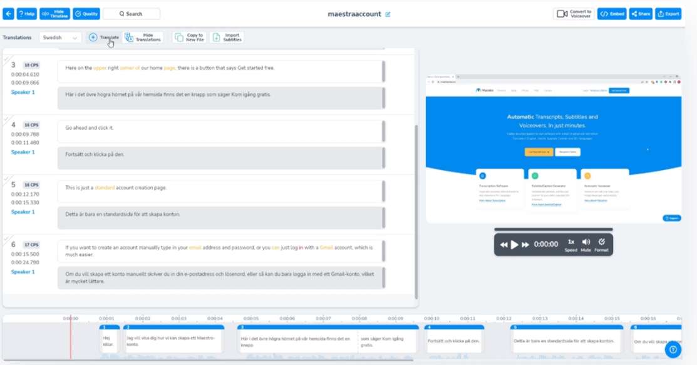
Task: Click end time 0:00:24.790 of subtitle 6
Action: [25, 262]
